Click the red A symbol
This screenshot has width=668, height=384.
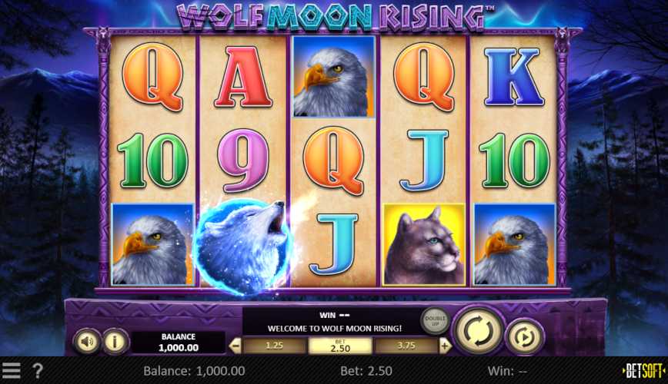tap(243, 77)
